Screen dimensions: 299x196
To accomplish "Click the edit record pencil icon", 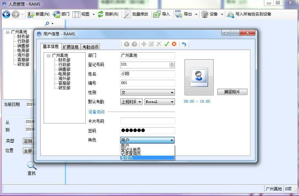I will 151,44.
